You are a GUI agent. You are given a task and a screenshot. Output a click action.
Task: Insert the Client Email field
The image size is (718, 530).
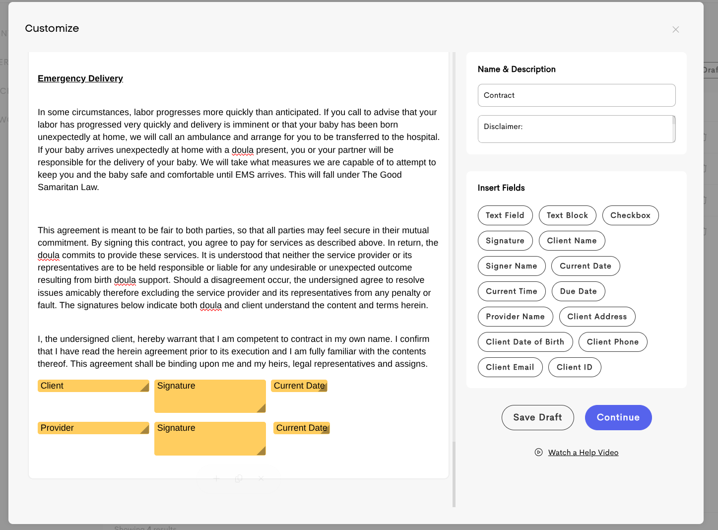tap(510, 367)
